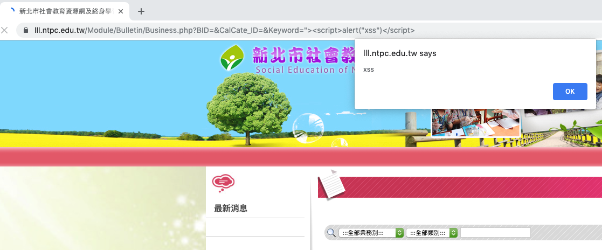Click the keyword search text field

(x=495, y=232)
